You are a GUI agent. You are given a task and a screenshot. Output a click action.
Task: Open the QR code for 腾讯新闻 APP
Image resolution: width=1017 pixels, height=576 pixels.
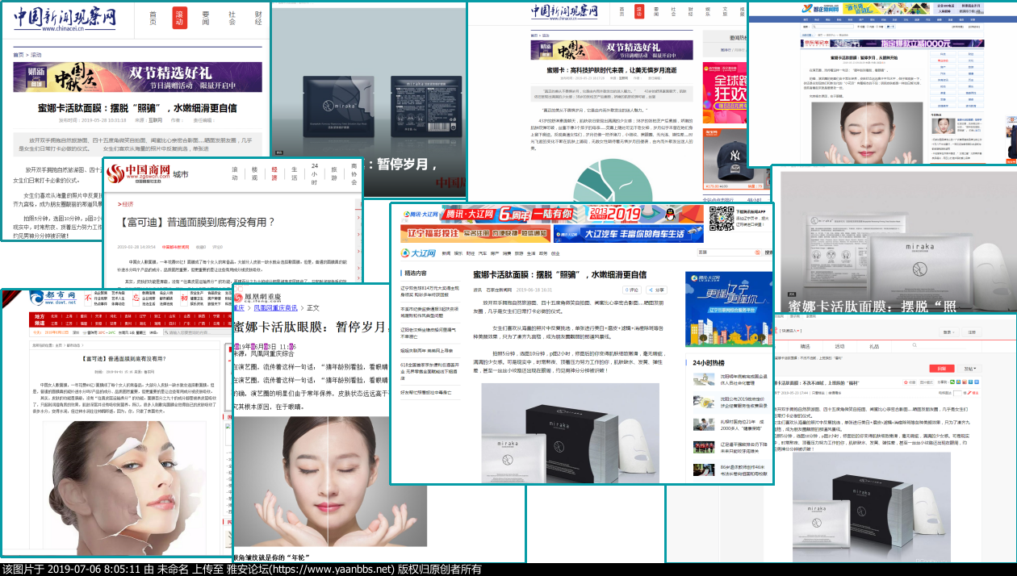[x=721, y=219]
